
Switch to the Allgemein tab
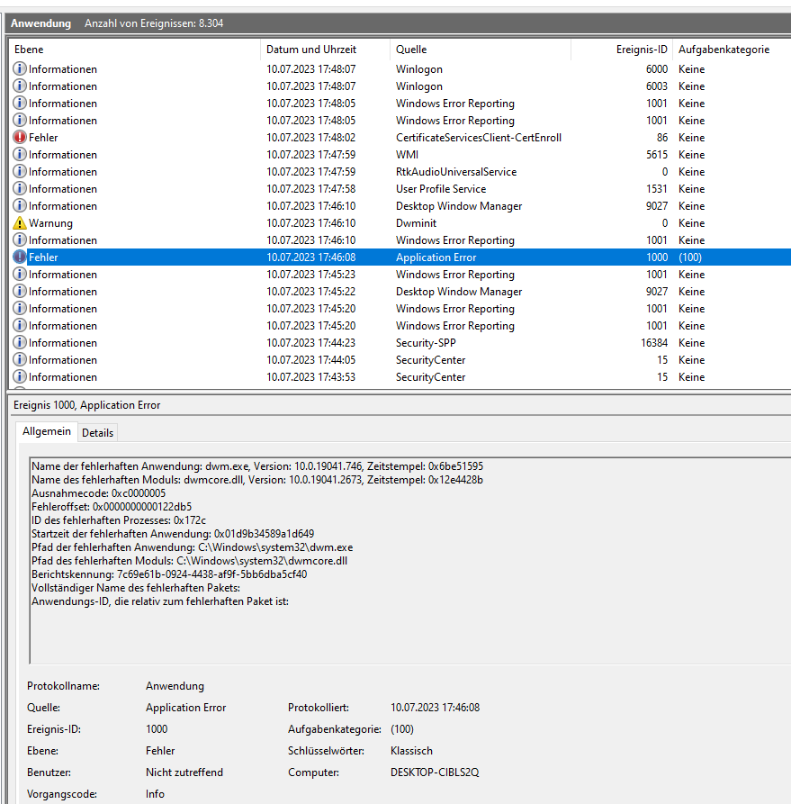[47, 431]
